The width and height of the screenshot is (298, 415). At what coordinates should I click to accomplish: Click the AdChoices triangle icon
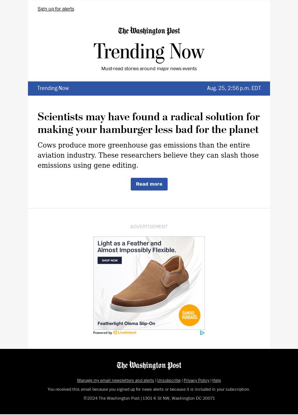202,333
